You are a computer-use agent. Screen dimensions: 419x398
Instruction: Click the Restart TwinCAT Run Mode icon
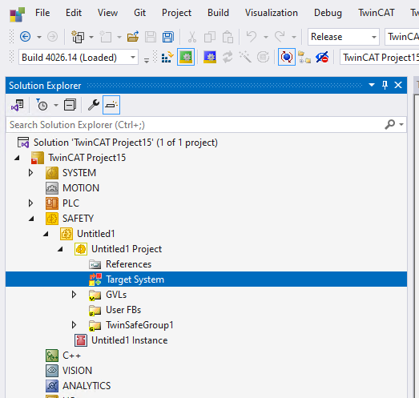[x=186, y=57]
